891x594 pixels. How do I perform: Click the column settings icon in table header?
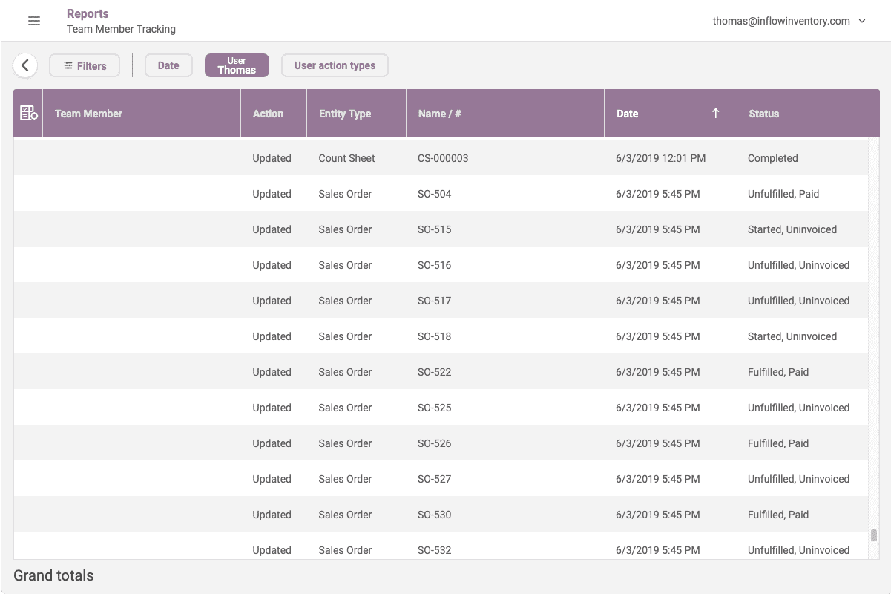[x=28, y=114]
